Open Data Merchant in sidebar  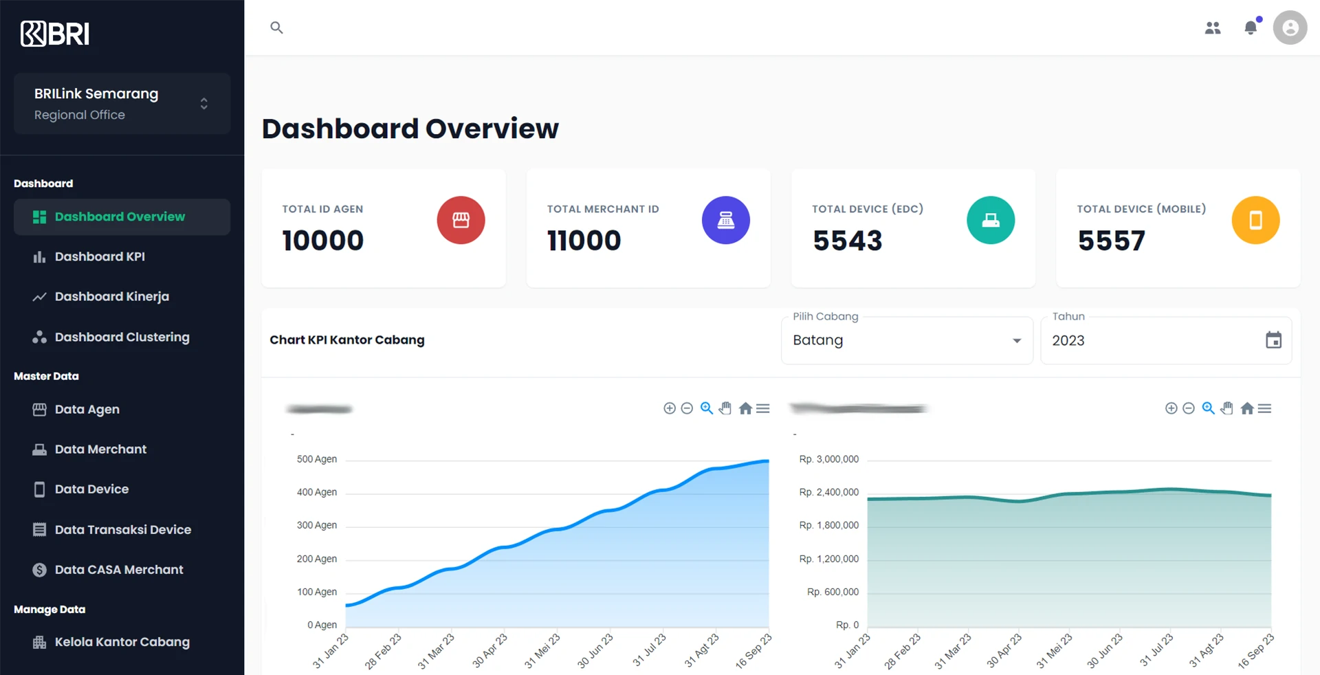[x=100, y=449]
